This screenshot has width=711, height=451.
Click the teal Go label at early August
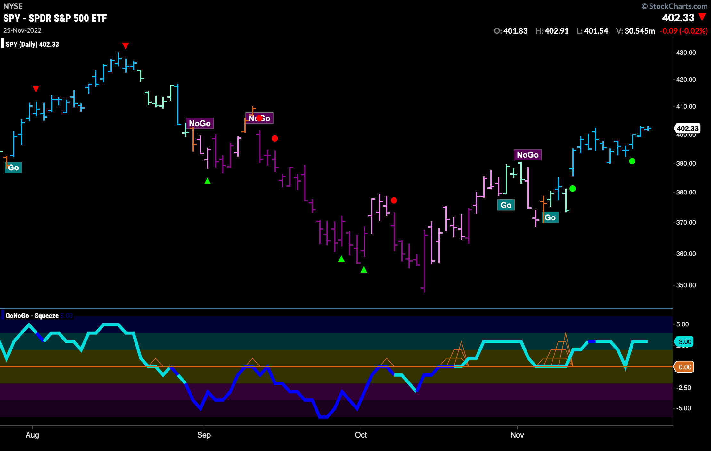(x=13, y=168)
